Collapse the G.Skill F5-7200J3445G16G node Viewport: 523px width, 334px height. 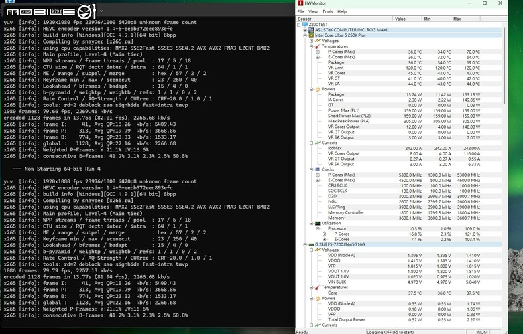pos(305,244)
